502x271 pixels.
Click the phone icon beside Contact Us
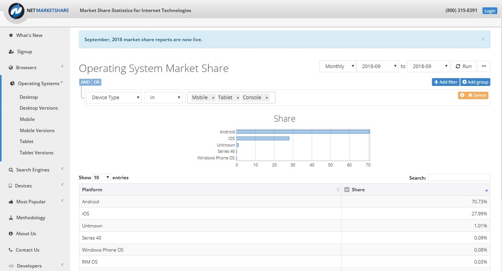pyautogui.click(x=11, y=250)
